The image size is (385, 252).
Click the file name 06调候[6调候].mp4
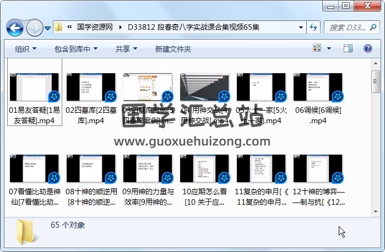click(x=318, y=116)
